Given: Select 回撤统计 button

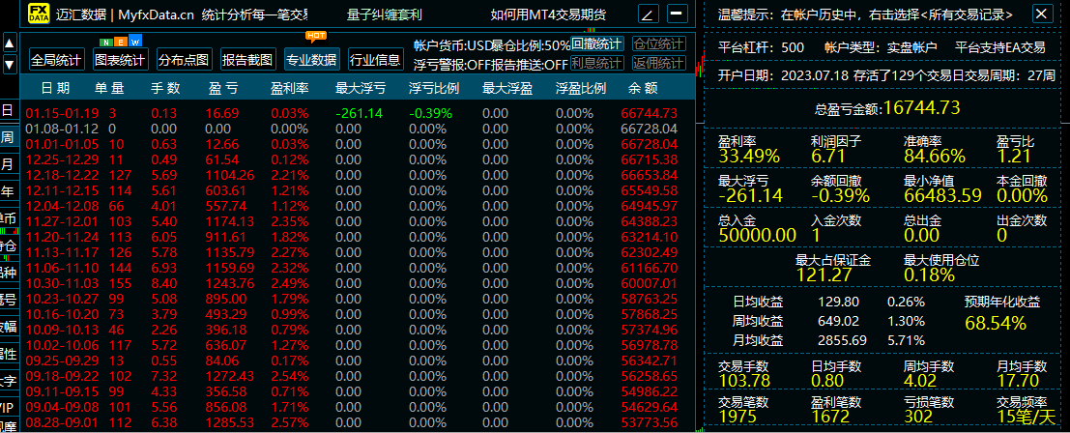Looking at the screenshot, I should [x=597, y=44].
